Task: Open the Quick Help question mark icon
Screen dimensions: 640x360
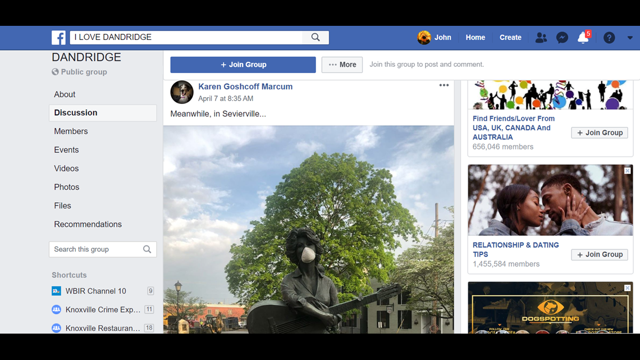Action: [609, 38]
